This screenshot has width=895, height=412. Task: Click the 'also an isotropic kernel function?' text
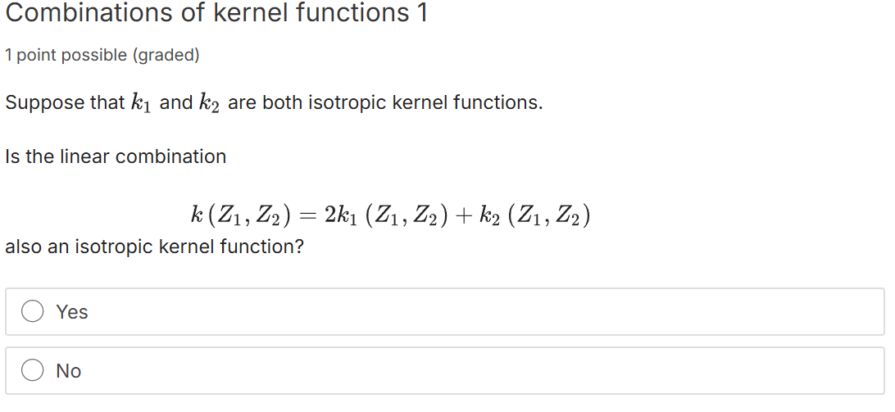155,247
